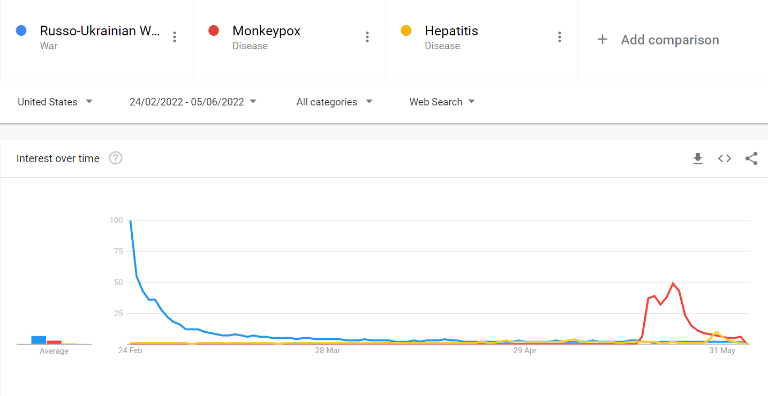Open help for Interest over time

[x=116, y=158]
